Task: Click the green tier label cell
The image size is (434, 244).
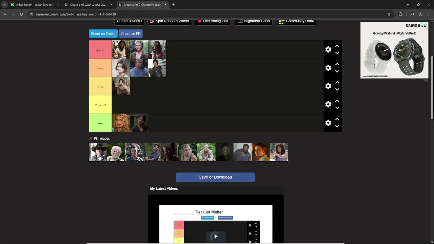Action: click(x=100, y=123)
